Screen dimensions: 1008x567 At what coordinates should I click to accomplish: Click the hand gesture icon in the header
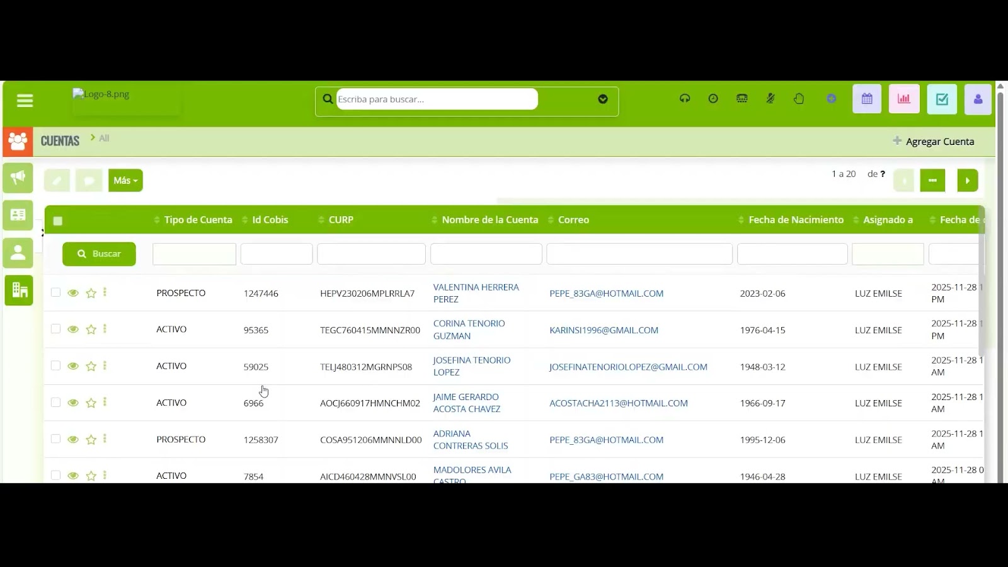click(799, 99)
